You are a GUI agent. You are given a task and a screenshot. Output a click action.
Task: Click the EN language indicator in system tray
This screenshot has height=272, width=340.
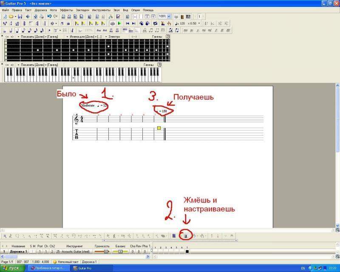tap(303, 268)
